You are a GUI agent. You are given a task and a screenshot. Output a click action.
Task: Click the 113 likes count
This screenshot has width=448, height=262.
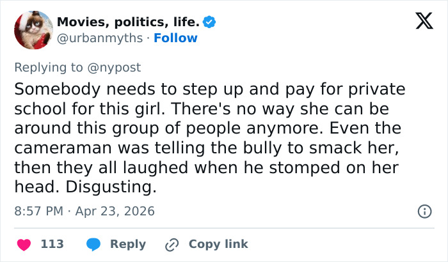pos(52,244)
